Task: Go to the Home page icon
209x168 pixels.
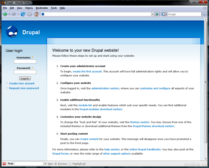Action: 36,14
